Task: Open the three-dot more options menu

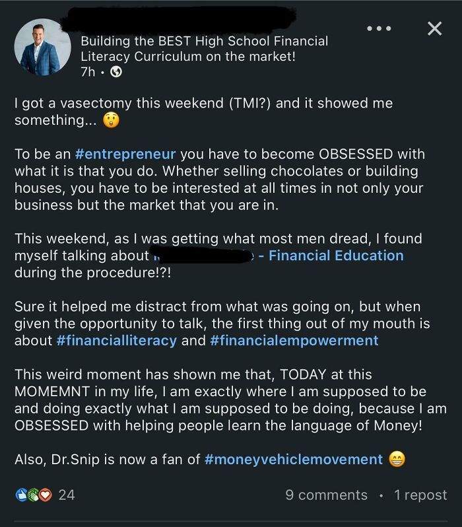Action: 379,28
